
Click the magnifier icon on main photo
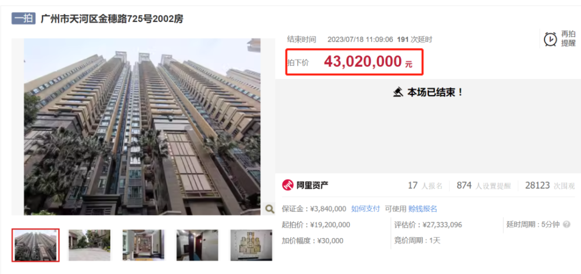coord(270,209)
